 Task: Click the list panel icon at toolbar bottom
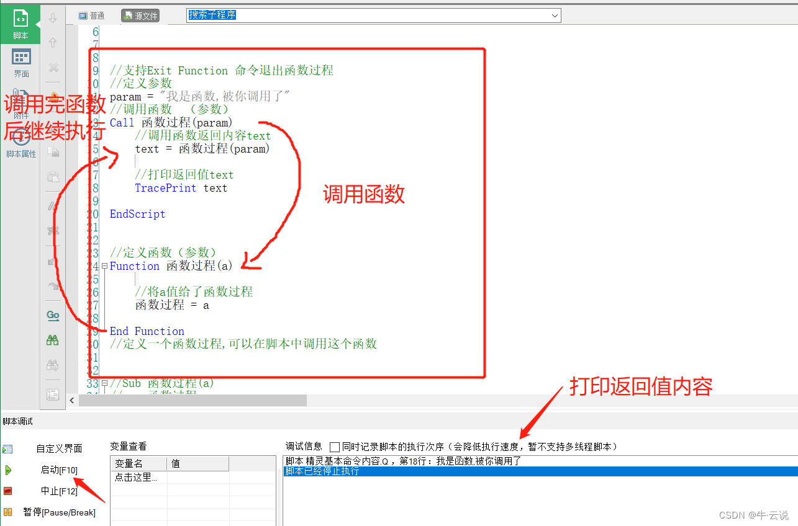[53, 394]
